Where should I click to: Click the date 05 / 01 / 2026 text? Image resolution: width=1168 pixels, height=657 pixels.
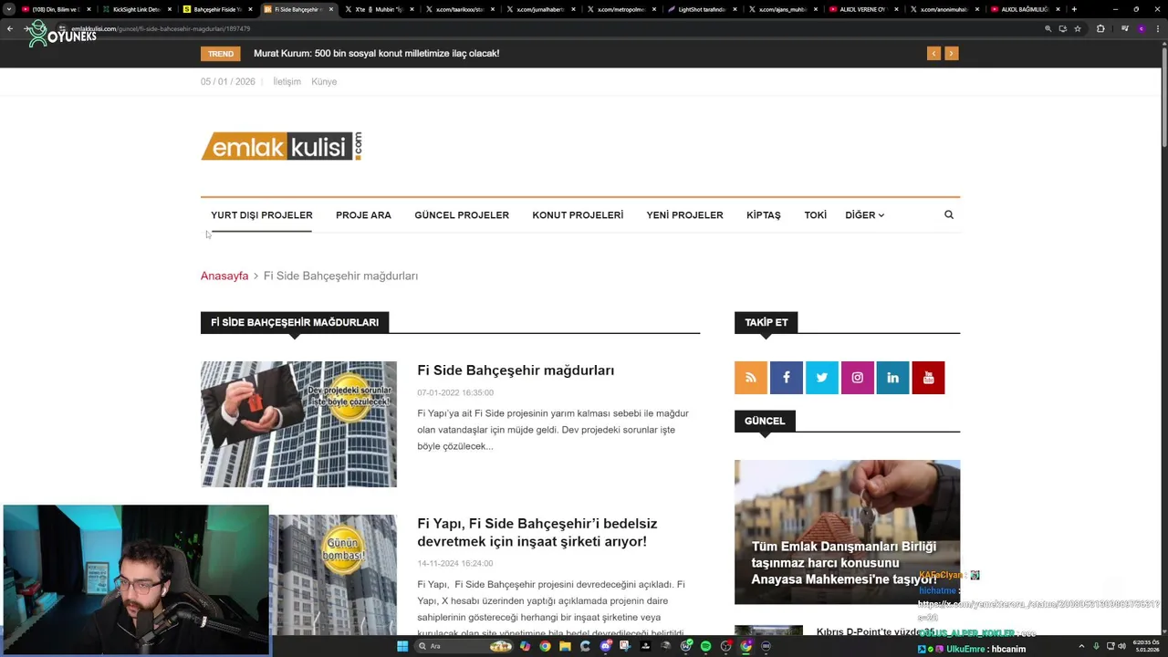[x=228, y=82]
